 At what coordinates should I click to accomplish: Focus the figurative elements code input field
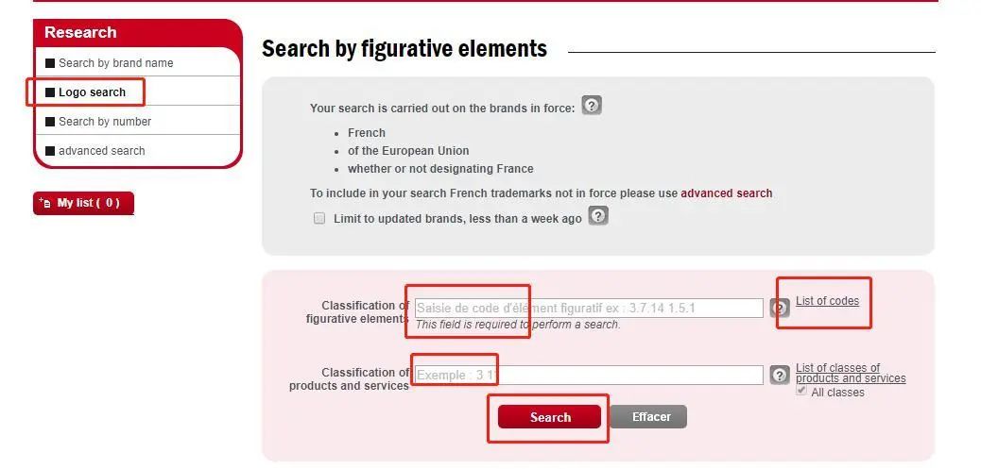(x=589, y=308)
